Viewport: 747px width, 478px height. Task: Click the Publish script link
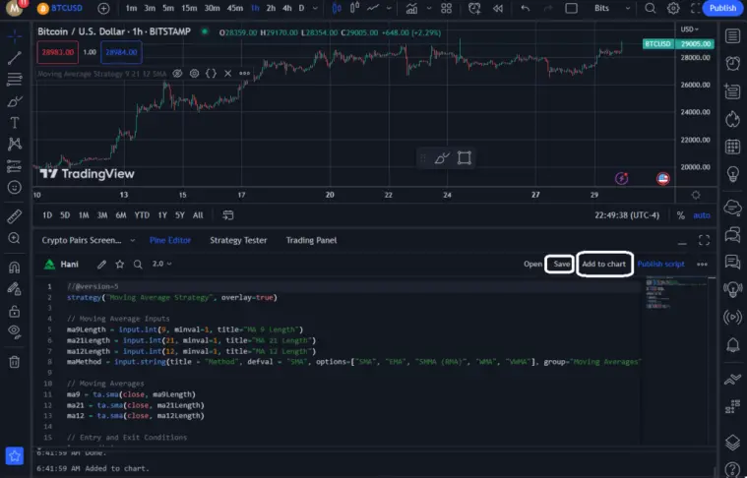(x=660, y=265)
